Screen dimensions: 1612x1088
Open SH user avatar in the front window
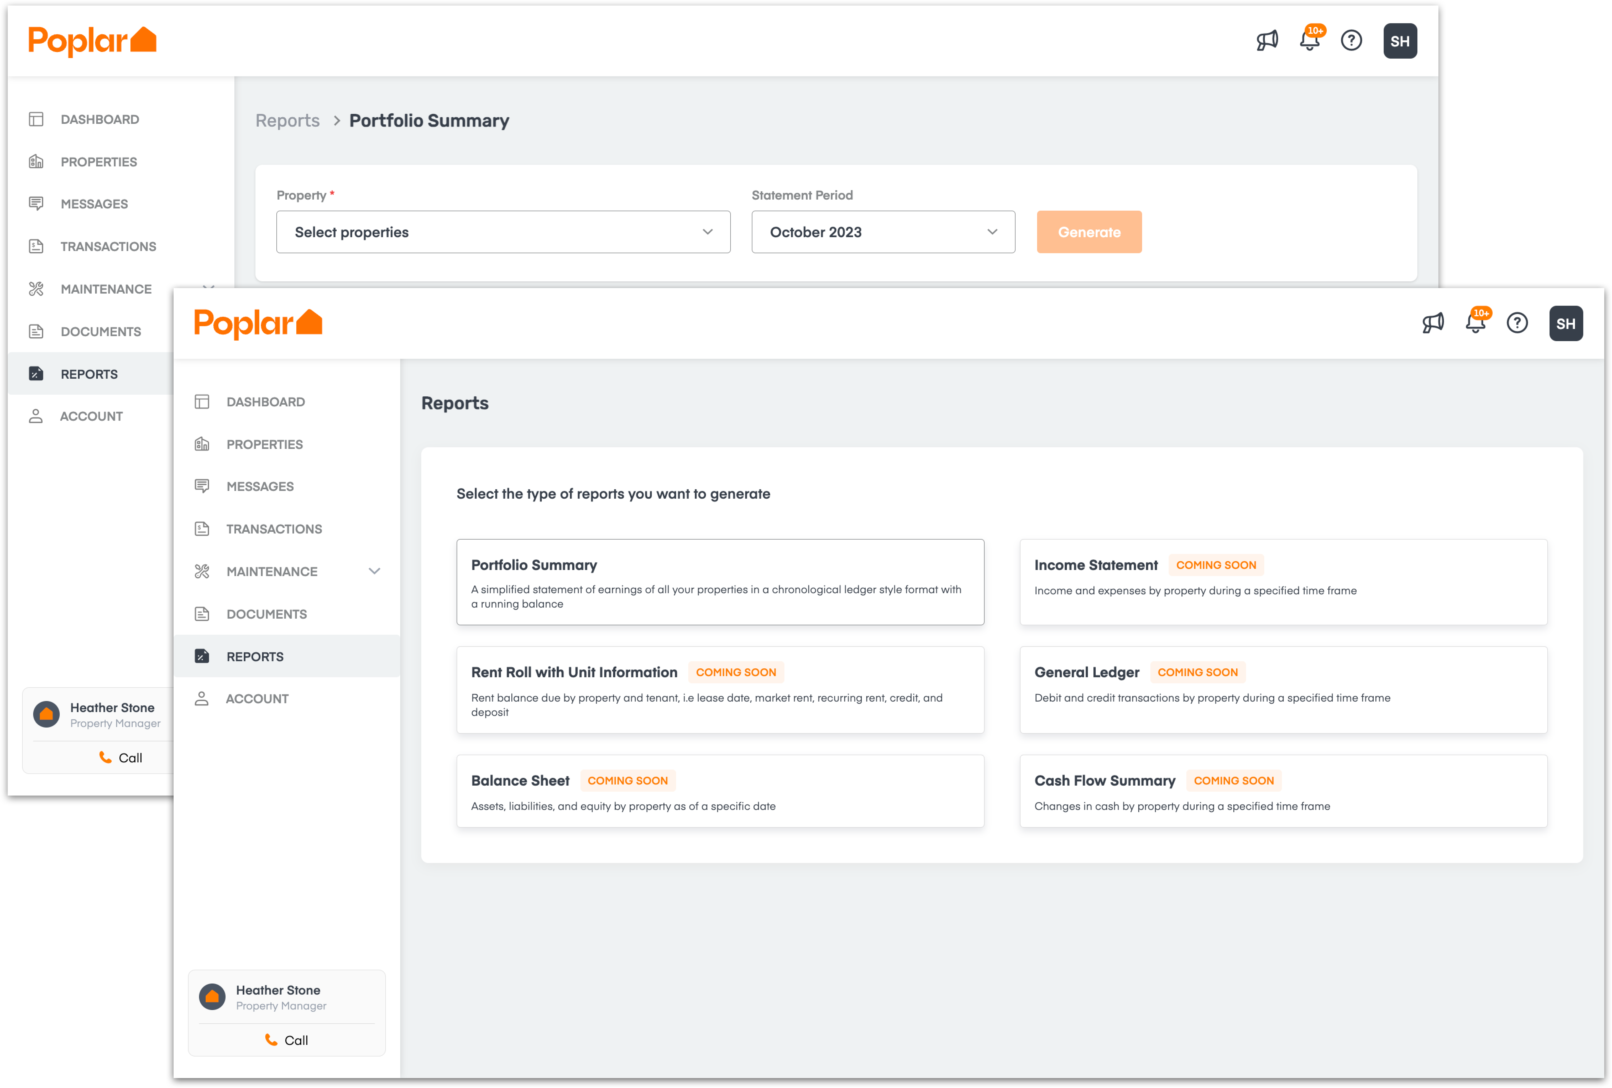point(1566,323)
